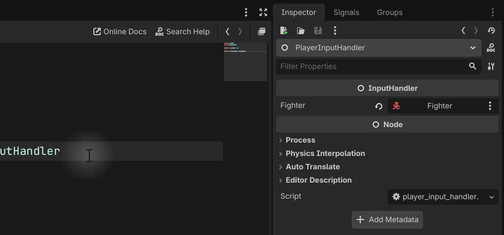Switch to Inspector tab
The height and width of the screenshot is (235, 504).
299,12
